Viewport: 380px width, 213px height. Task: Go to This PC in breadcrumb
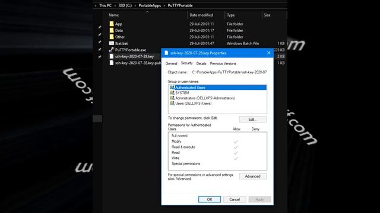coord(106,5)
